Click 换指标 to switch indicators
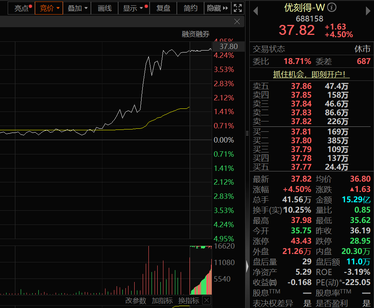 click(188, 301)
